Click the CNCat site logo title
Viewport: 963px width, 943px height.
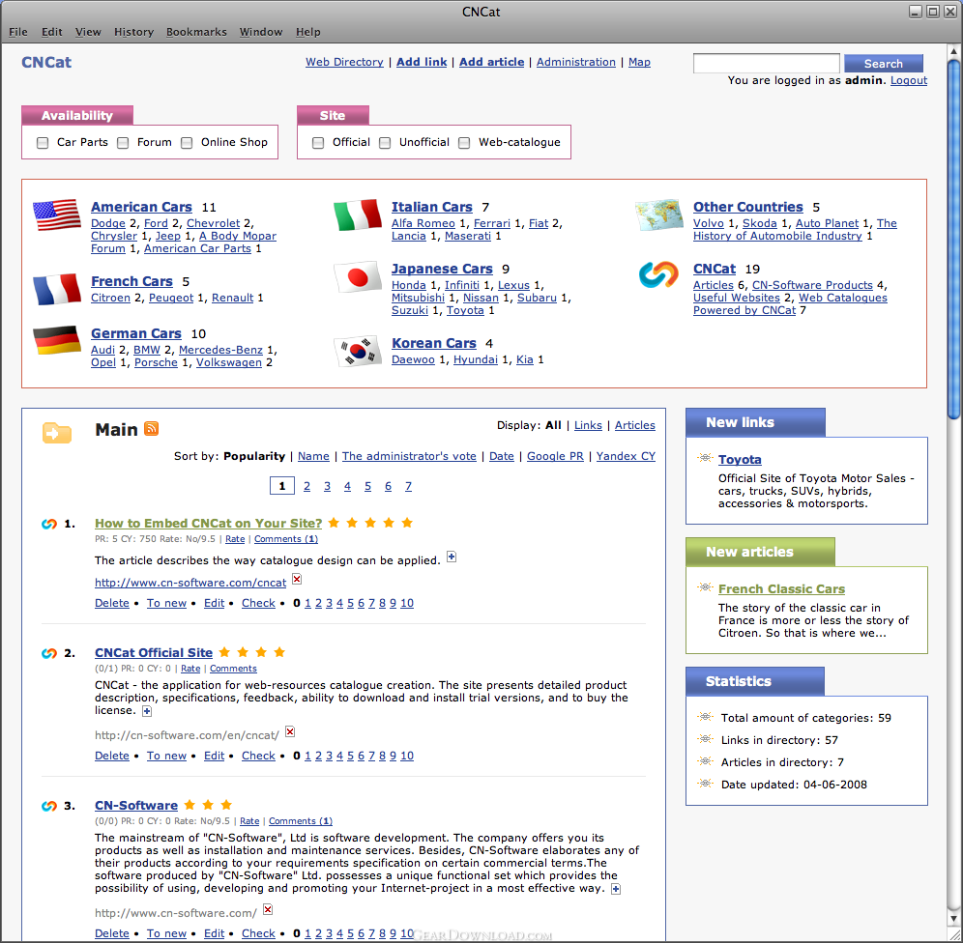[x=46, y=63]
